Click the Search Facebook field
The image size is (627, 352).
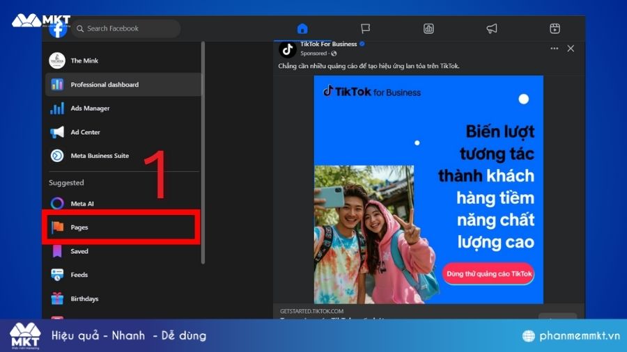(126, 29)
